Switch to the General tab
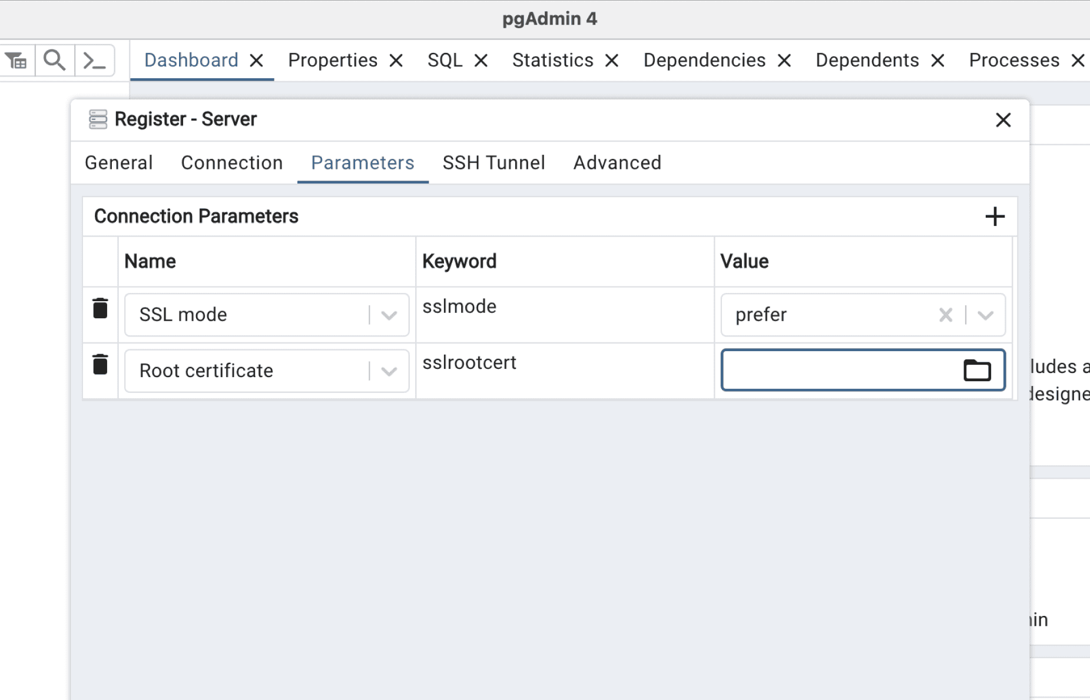Screen dimensions: 1090x700 coord(119,163)
